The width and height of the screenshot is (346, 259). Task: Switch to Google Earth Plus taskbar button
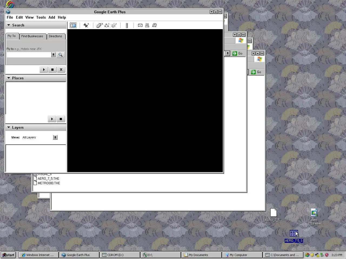[79, 255]
